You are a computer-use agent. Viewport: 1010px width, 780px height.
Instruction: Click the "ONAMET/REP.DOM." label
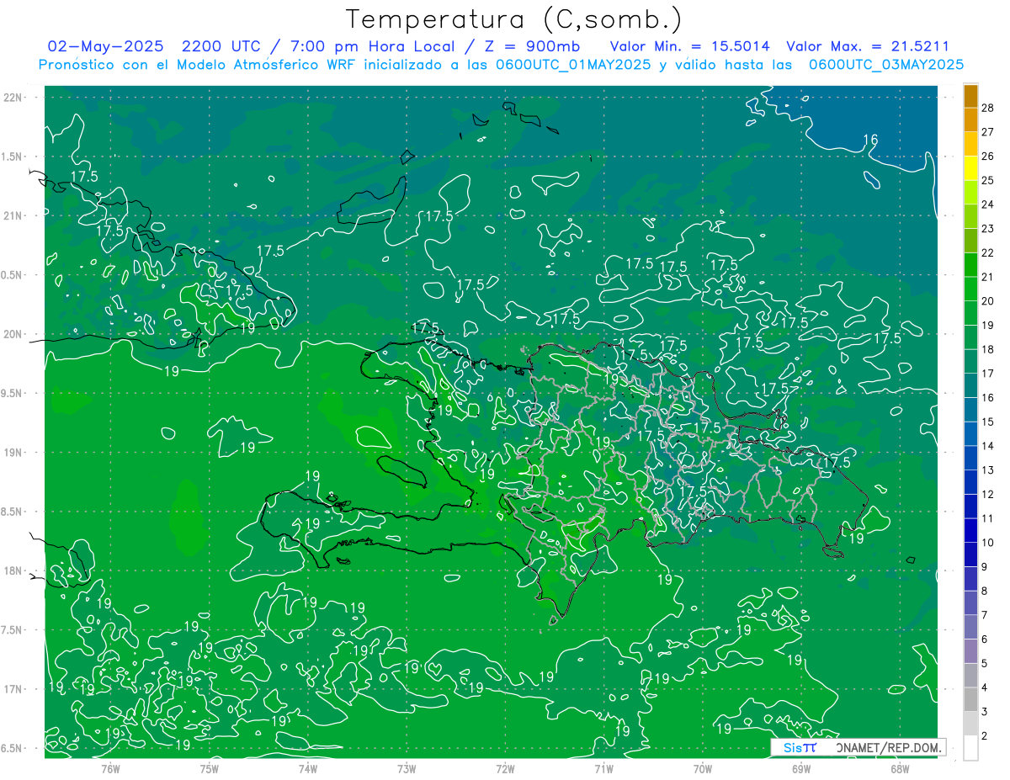pyautogui.click(x=889, y=747)
